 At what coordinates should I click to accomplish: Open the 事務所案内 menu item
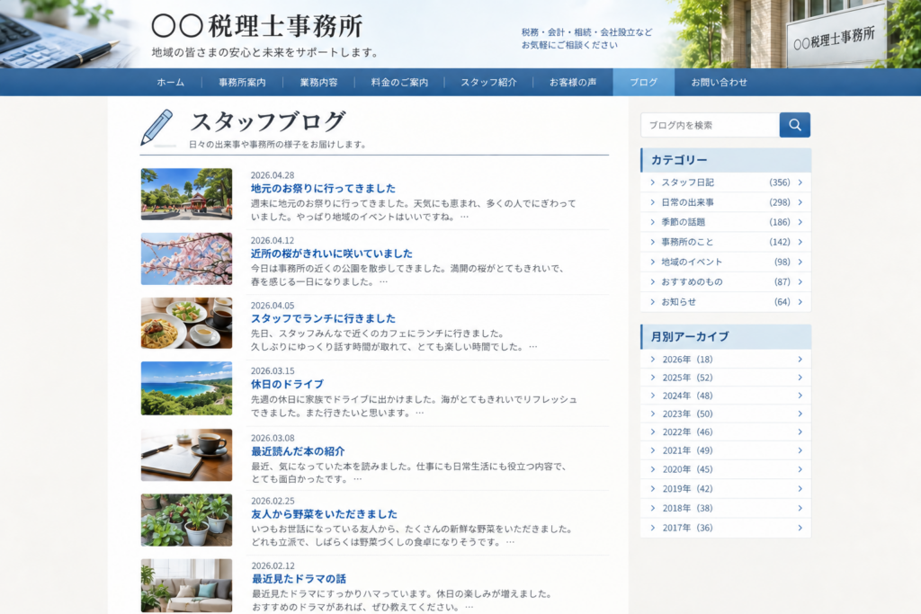pyautogui.click(x=242, y=82)
